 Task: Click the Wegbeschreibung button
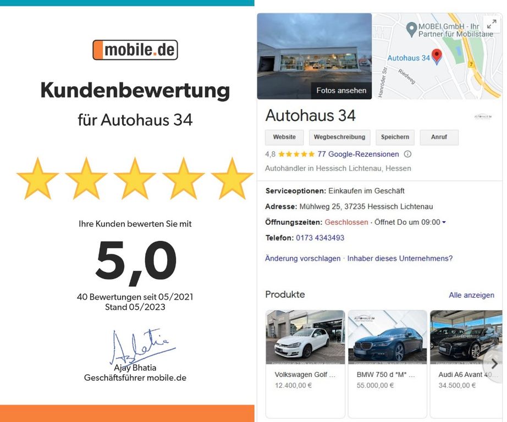point(339,137)
